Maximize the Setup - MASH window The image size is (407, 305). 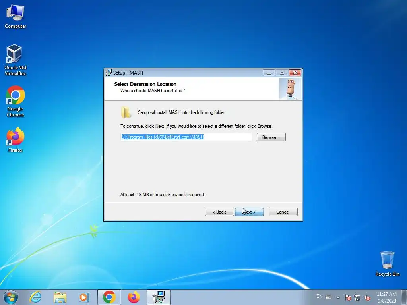click(282, 73)
